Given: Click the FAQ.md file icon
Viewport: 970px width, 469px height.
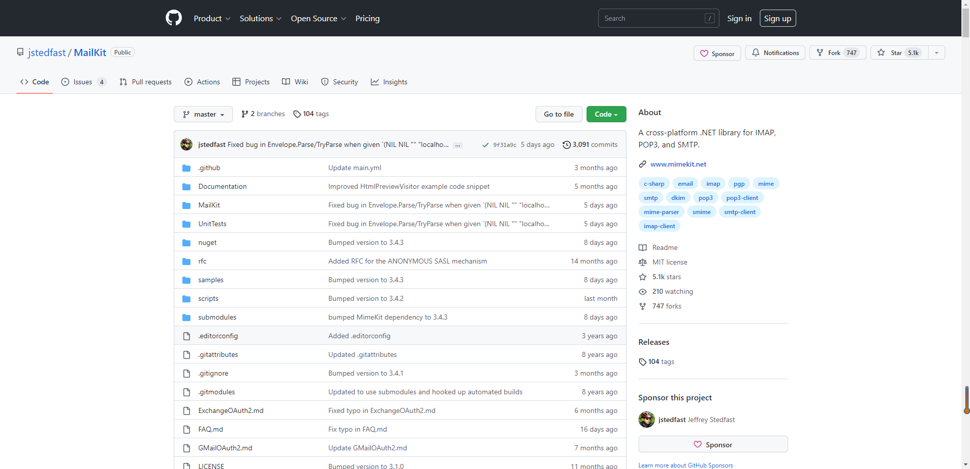Looking at the screenshot, I should [x=186, y=430].
